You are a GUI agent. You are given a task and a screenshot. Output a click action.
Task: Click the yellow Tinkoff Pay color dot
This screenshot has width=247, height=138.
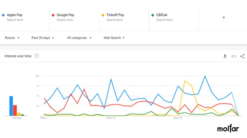(103, 15)
